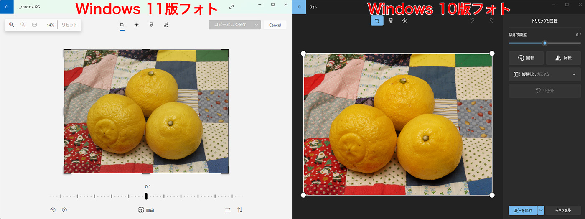Zoom out using the magnifier minus icon
This screenshot has width=585, height=219.
coord(23,25)
